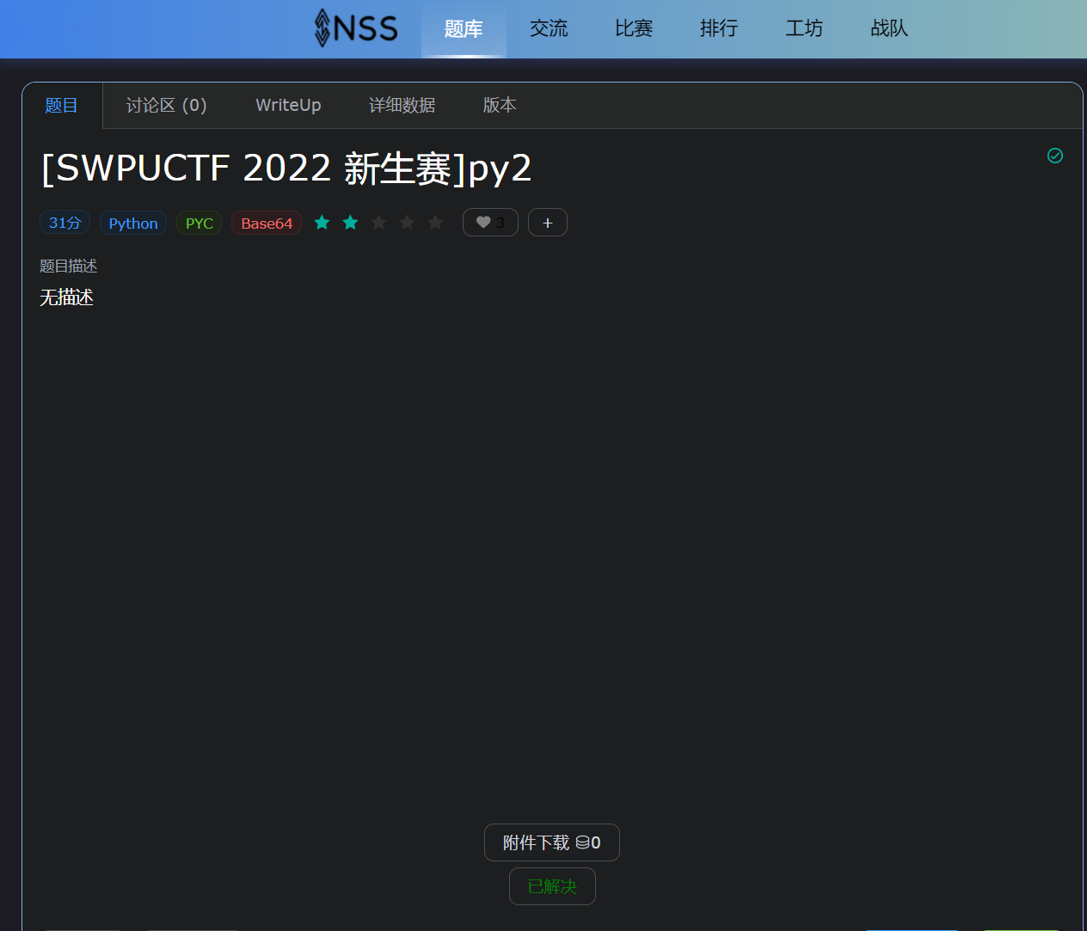Open the 详细数据 tab
This screenshot has height=931, width=1087.
tap(402, 105)
